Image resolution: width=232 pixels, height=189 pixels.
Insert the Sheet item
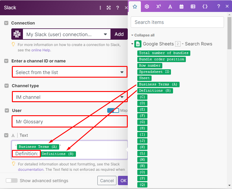pos(144,78)
